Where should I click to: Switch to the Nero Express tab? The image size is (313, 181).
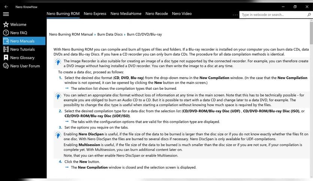pyautogui.click(x=95, y=14)
